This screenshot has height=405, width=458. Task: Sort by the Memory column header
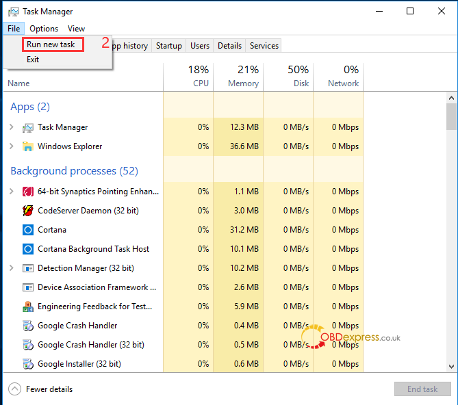pos(238,77)
